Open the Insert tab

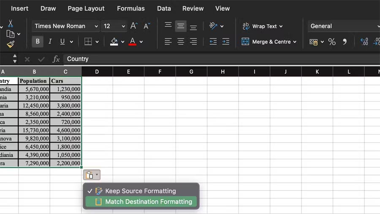19,8
